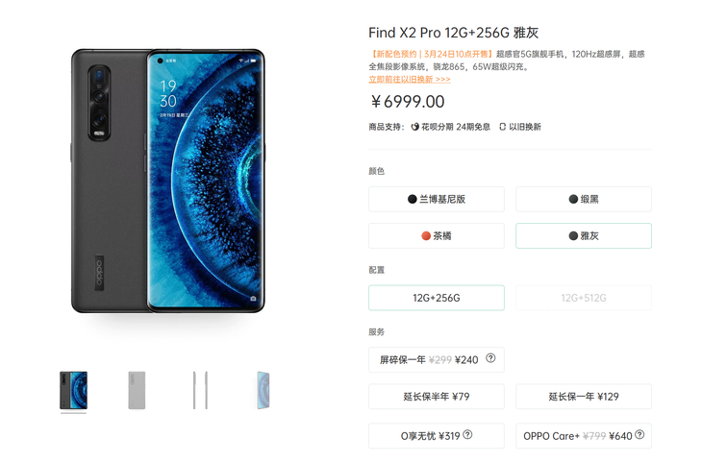Choose the 12G+256G configuration
Image resolution: width=702 pixels, height=462 pixels.
coord(437,298)
